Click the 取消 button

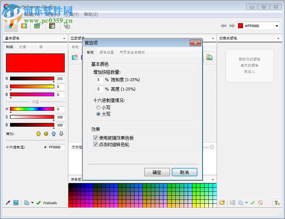point(184,172)
